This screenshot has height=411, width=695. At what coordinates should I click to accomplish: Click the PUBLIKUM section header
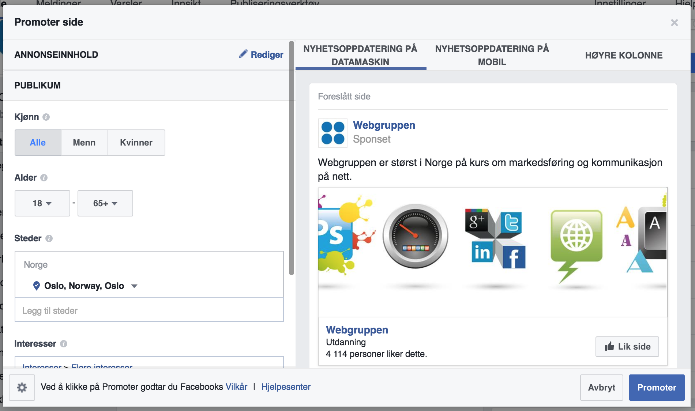point(38,86)
